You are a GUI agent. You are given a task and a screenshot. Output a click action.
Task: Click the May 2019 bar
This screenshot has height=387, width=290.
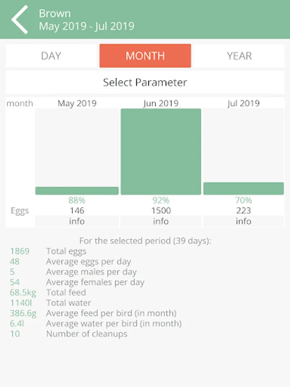pos(77,190)
